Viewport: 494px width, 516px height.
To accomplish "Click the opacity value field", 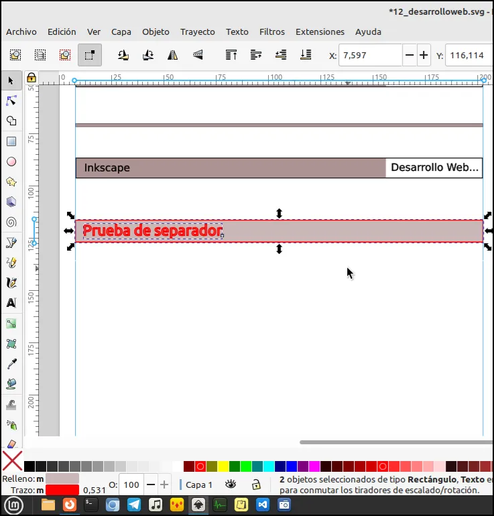I will [x=131, y=485].
